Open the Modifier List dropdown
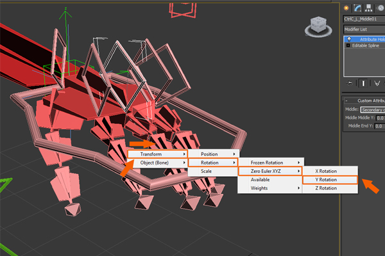Screen dimensions: 385x256 (364, 29)
